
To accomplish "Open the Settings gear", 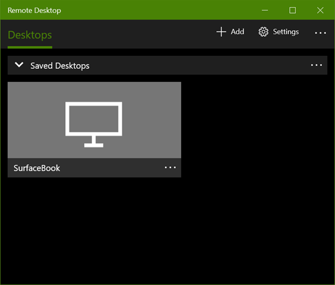I will click(279, 32).
